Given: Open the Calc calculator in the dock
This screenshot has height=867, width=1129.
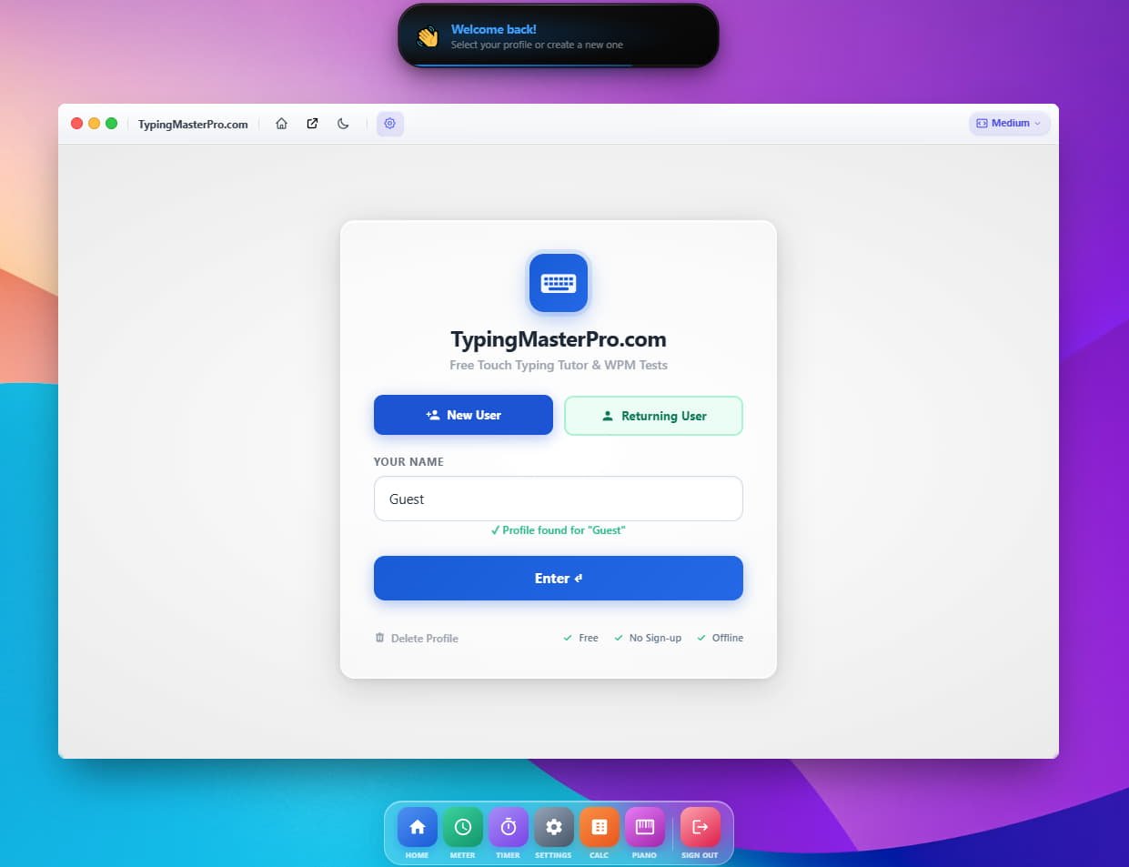Looking at the screenshot, I should [x=600, y=827].
